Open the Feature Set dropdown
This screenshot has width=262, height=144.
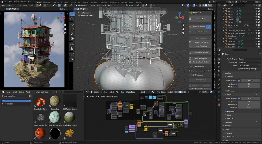pyautogui.click(x=249, y=62)
